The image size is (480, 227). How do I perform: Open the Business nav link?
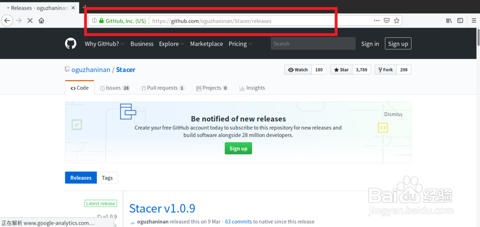tap(142, 44)
